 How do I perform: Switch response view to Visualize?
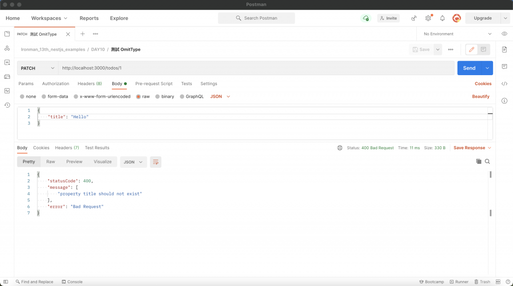tap(102, 162)
